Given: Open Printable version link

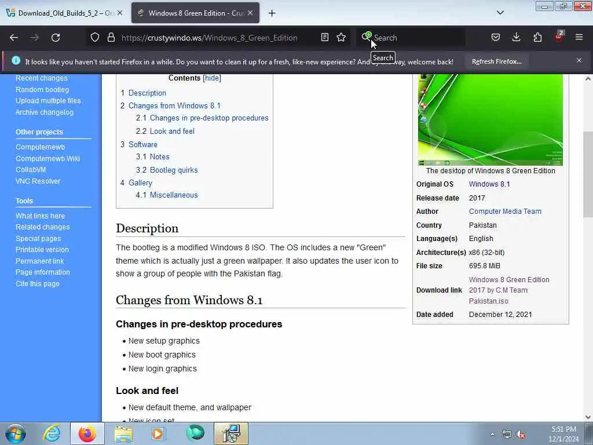Looking at the screenshot, I should point(42,250).
